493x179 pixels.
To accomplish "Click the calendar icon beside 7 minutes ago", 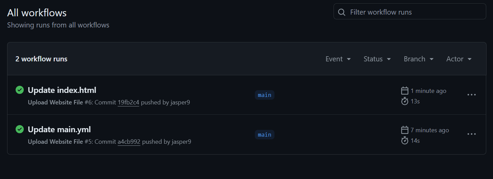I will (404, 130).
